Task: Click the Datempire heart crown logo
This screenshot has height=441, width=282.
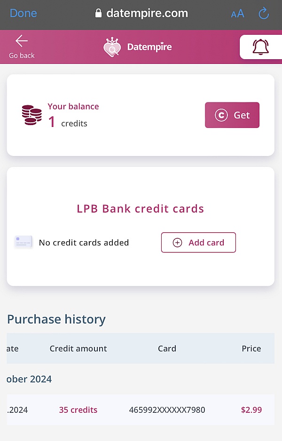Action: click(112, 47)
